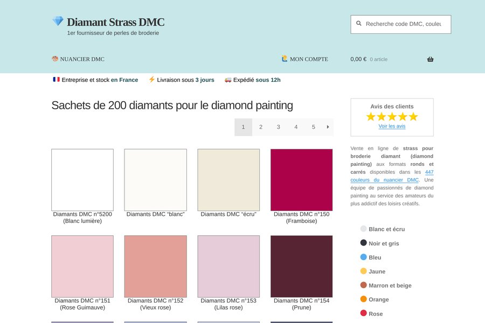Click the French flag icon
The width and height of the screenshot is (485, 323).
coord(56,80)
